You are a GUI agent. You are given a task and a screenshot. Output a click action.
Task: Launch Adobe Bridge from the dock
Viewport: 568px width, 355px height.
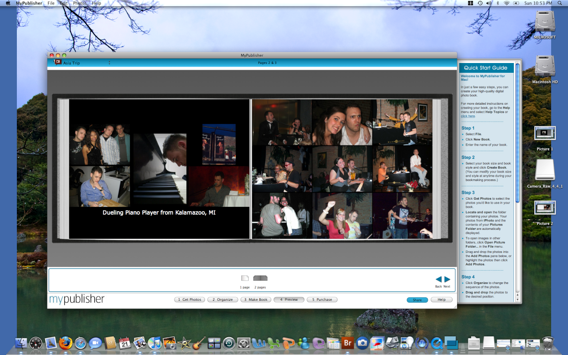click(347, 343)
